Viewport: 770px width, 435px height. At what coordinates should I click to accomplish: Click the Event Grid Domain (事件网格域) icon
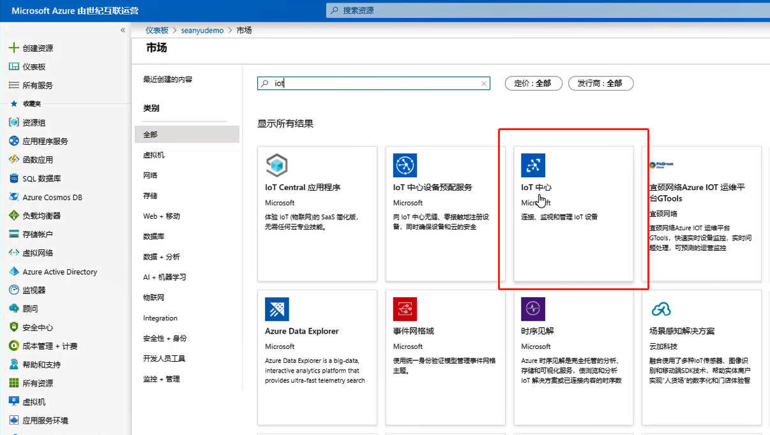point(405,309)
